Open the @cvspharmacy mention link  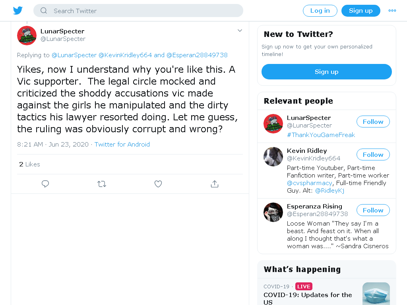[x=309, y=183]
